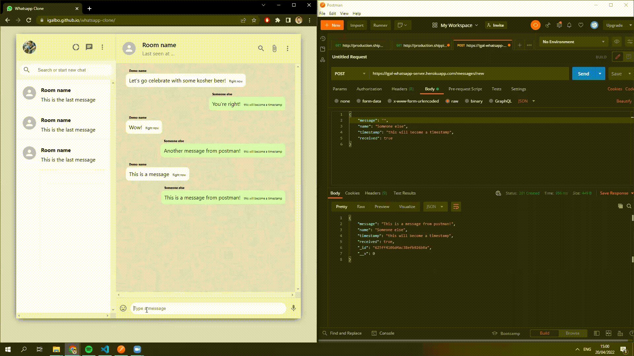Click the attach file paperclip icon
This screenshot has height=356, width=634.
[x=274, y=48]
